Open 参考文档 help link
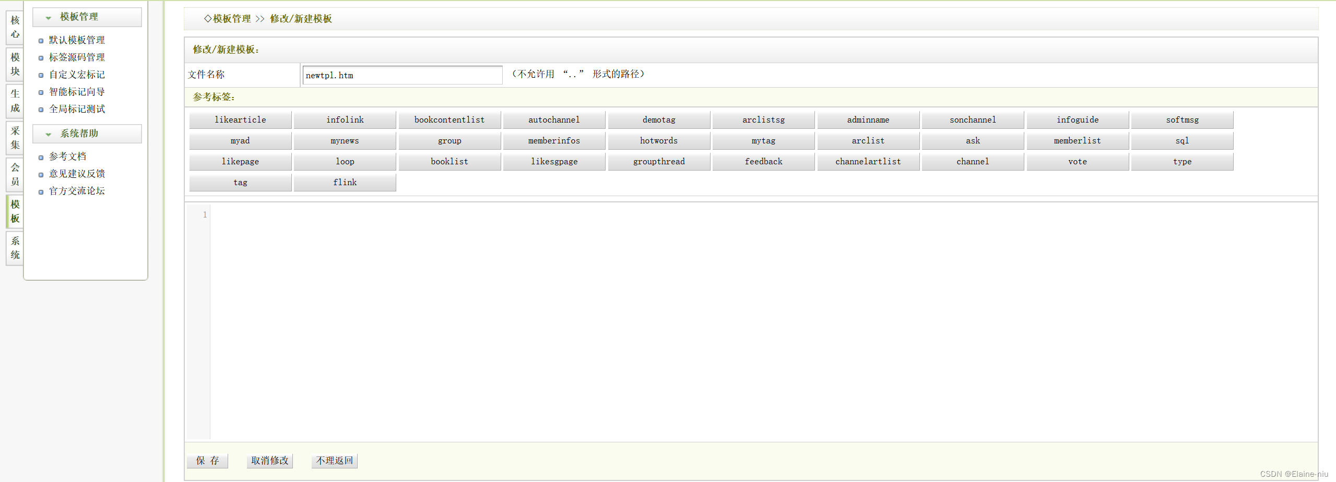Image resolution: width=1336 pixels, height=482 pixels. [67, 156]
